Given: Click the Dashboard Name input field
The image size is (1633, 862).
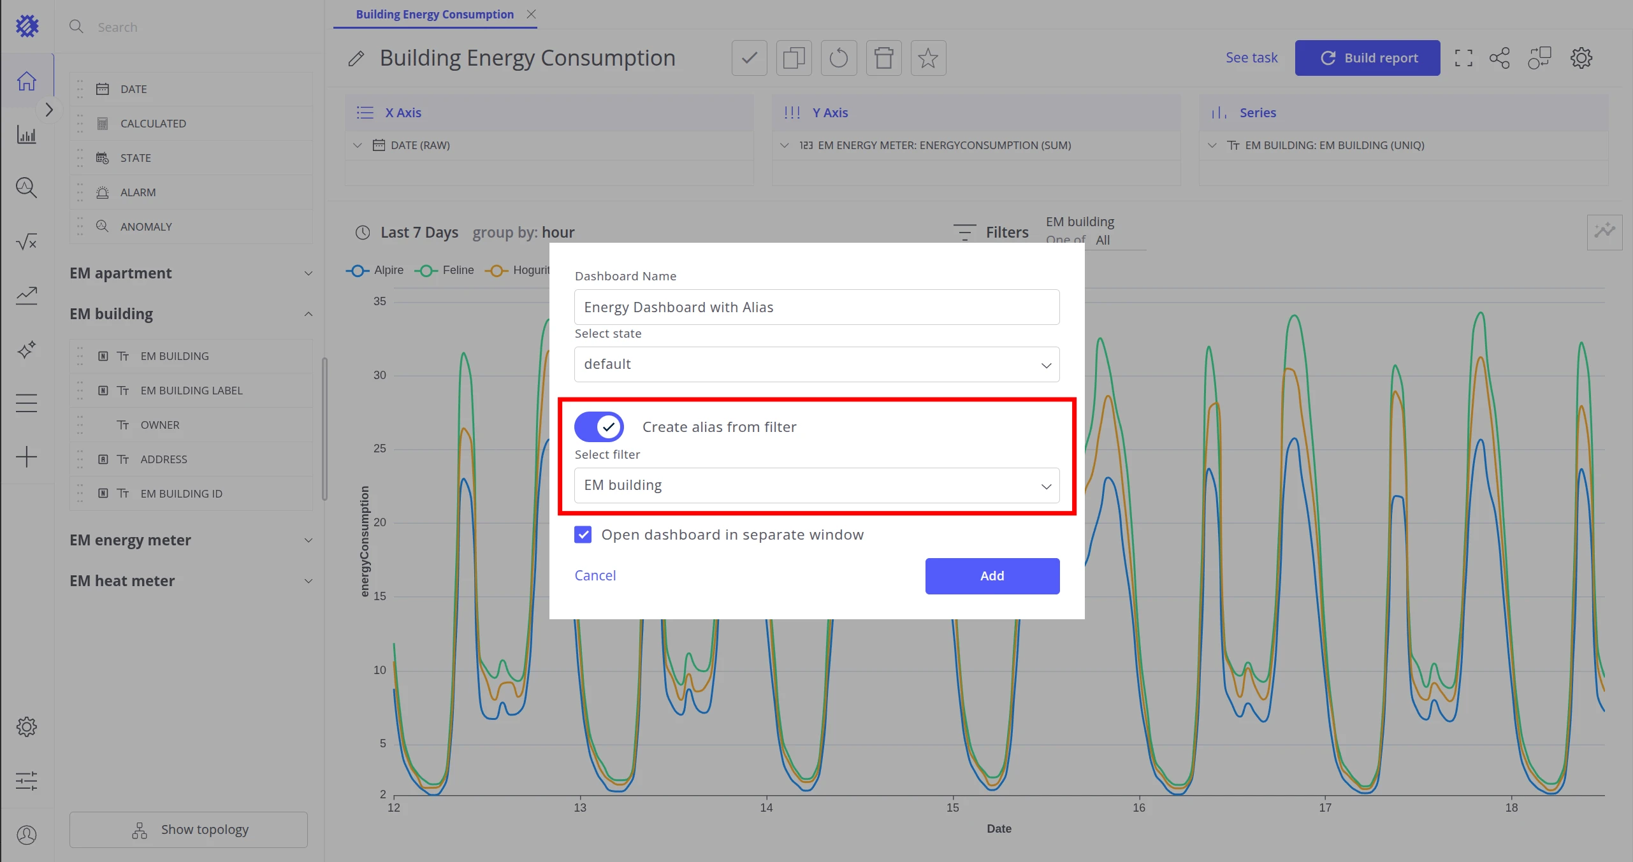Looking at the screenshot, I should [x=816, y=307].
